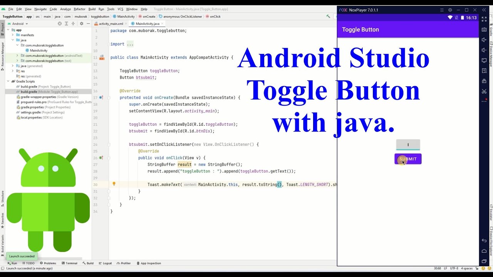The height and width of the screenshot is (277, 493).
Task: Collapse the java folder node
Action: 13,40
